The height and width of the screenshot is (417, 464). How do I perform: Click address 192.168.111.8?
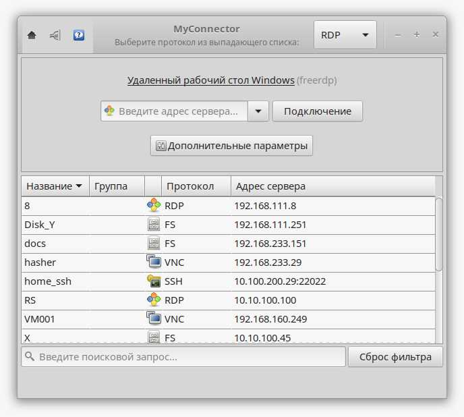tap(265, 206)
